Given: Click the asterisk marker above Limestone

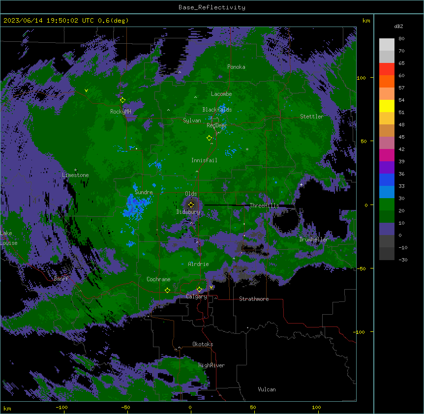Looking at the screenshot, I should (x=75, y=170).
